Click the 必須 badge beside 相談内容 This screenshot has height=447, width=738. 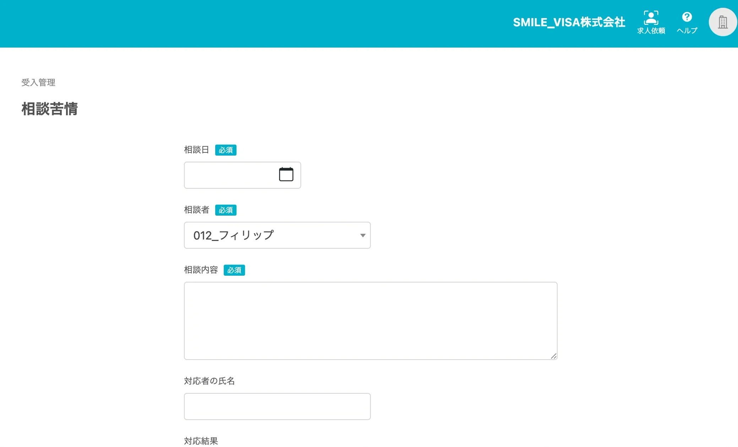[234, 270]
